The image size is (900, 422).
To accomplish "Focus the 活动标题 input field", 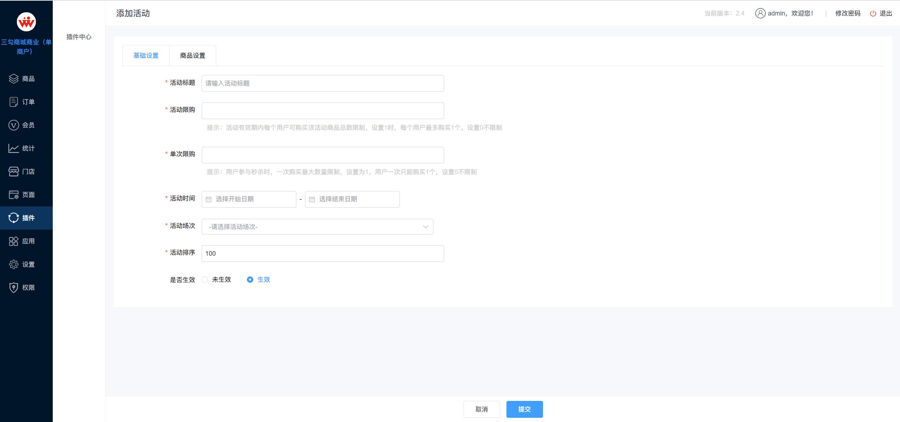I will point(323,83).
